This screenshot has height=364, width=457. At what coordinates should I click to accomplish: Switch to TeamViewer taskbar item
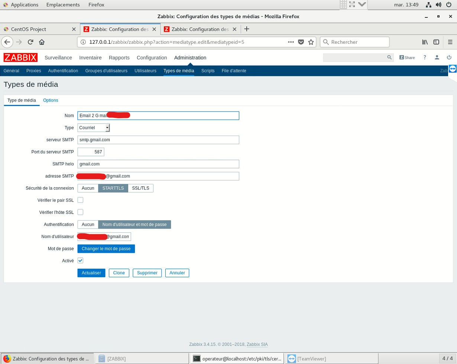(333, 358)
